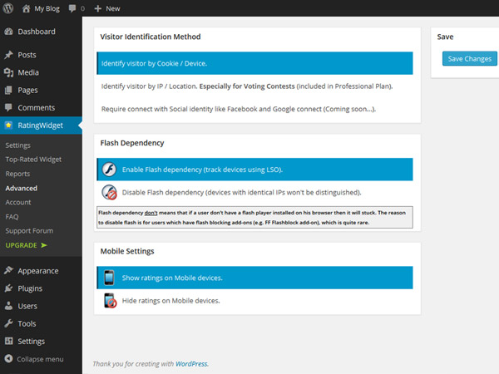Image resolution: width=499 pixels, height=374 pixels.
Task: Open FAQ submenu item
Action: [12, 217]
